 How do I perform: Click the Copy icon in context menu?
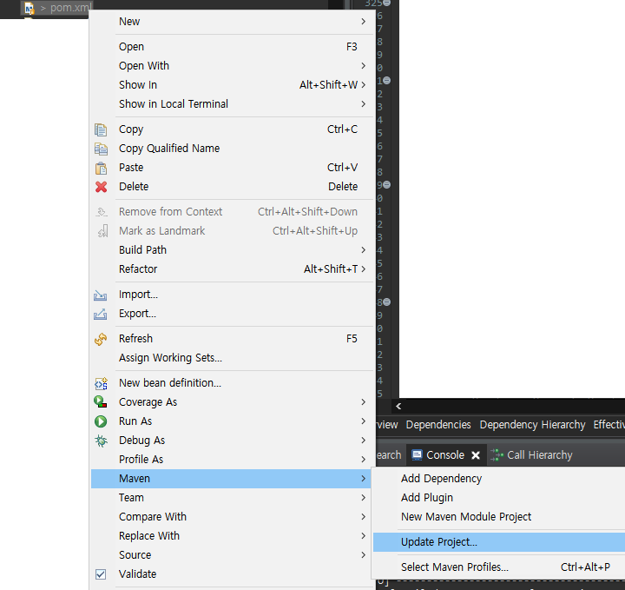(x=101, y=129)
